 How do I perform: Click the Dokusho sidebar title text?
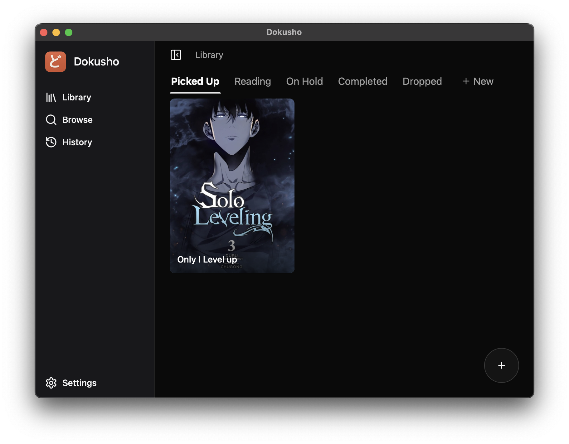point(96,62)
